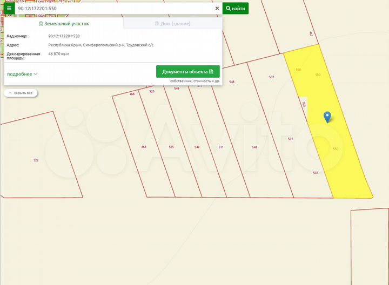Click the cadastral number search input
Screen dimensions: 389x285
pyautogui.click(x=113, y=9)
